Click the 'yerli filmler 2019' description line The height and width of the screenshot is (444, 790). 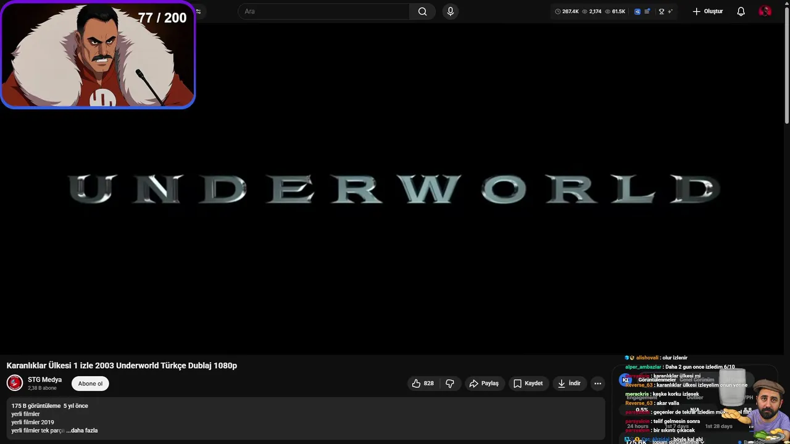pyautogui.click(x=33, y=422)
